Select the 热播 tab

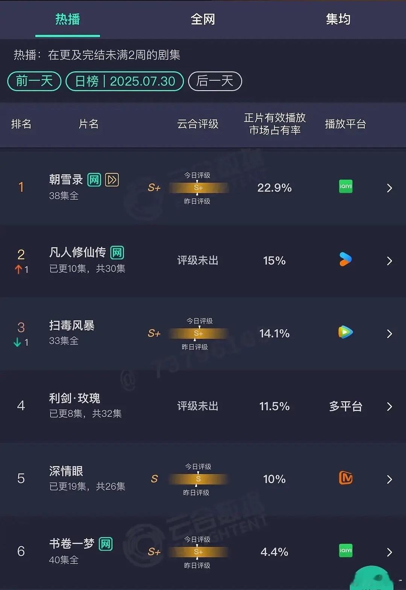coord(68,19)
